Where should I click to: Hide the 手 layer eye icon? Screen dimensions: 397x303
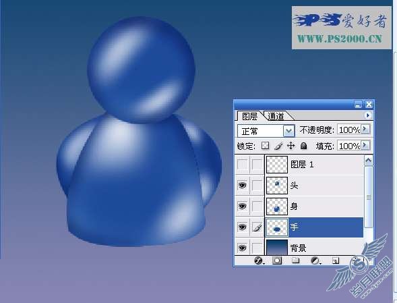click(242, 227)
